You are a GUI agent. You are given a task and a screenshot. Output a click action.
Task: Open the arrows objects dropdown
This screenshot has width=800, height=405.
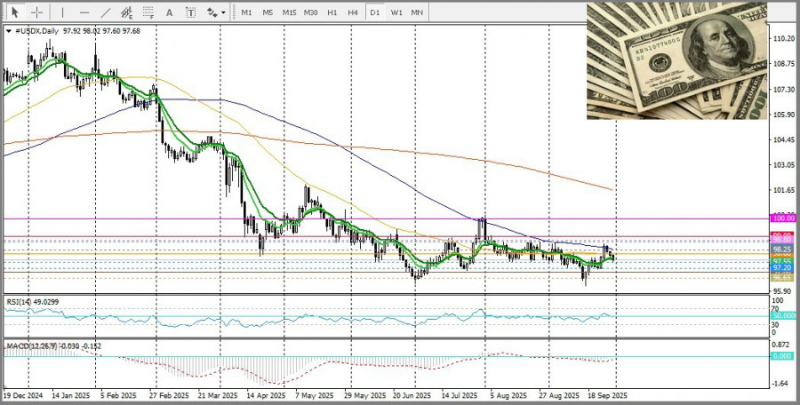[214, 12]
